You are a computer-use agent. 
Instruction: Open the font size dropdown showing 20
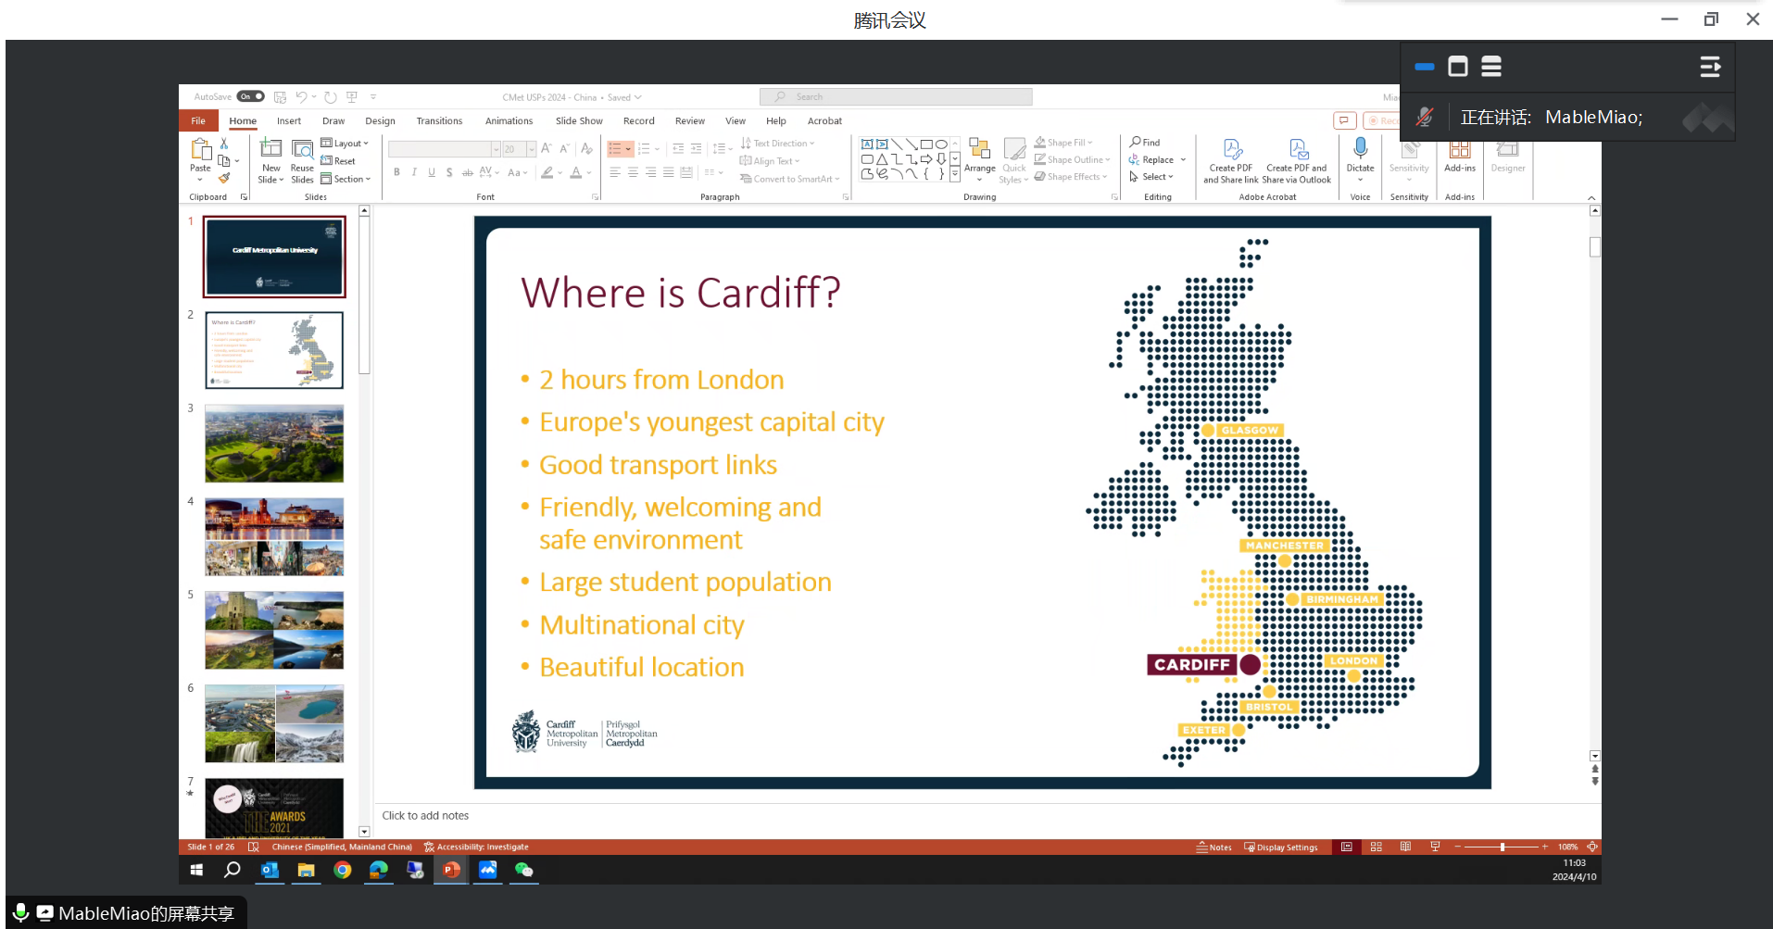tap(520, 149)
